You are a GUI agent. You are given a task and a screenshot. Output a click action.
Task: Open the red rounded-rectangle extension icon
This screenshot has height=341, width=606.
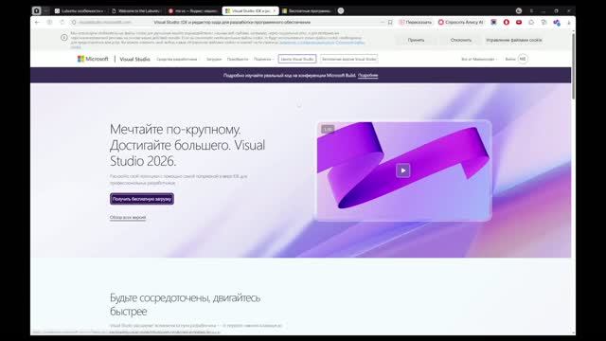click(519, 23)
